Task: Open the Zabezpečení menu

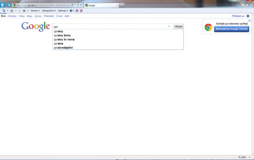Action: click(x=49, y=11)
